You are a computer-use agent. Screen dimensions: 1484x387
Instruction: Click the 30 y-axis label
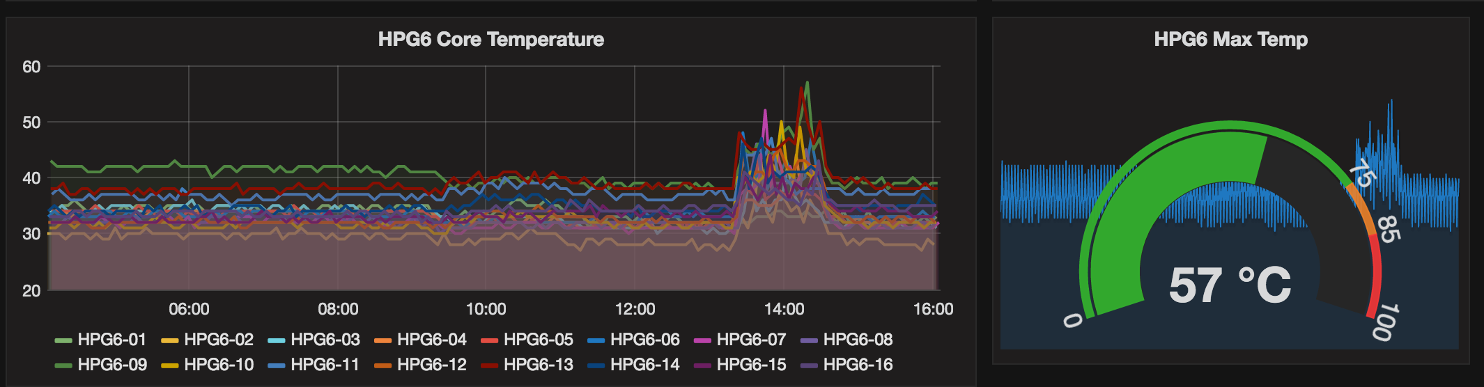click(x=31, y=234)
